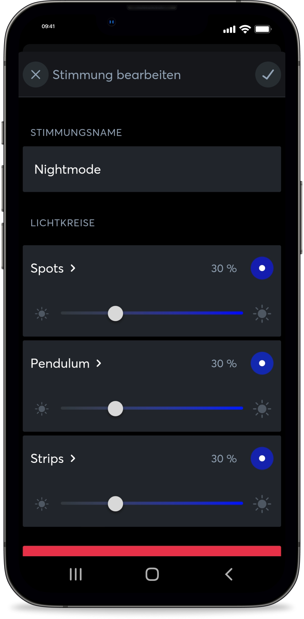Confirm changes with the checkmark icon
The width and height of the screenshot is (304, 619).
click(x=268, y=75)
